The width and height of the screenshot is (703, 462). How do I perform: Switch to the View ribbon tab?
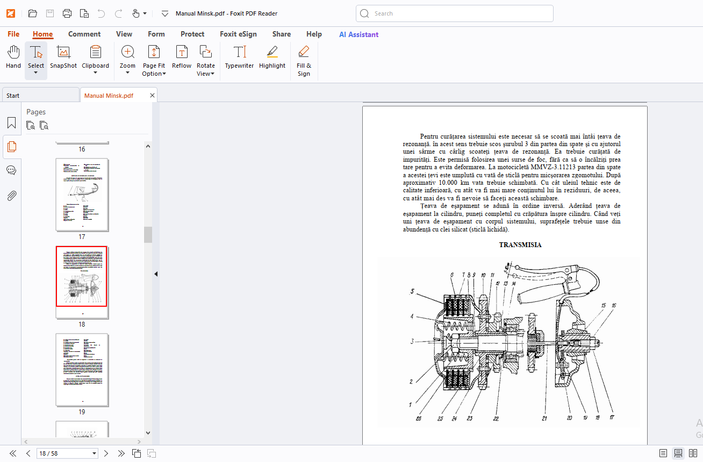[124, 34]
